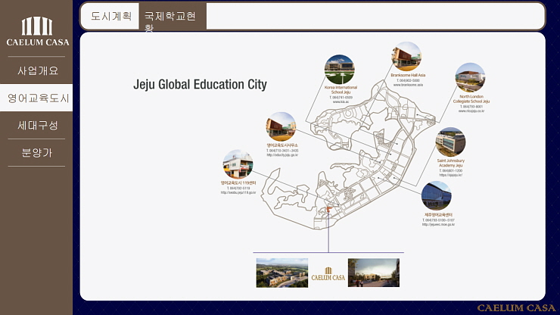Click North London Collegiate School Jeju label

point(471,99)
